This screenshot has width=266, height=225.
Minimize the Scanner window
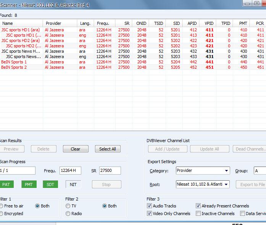(x=248, y=3)
